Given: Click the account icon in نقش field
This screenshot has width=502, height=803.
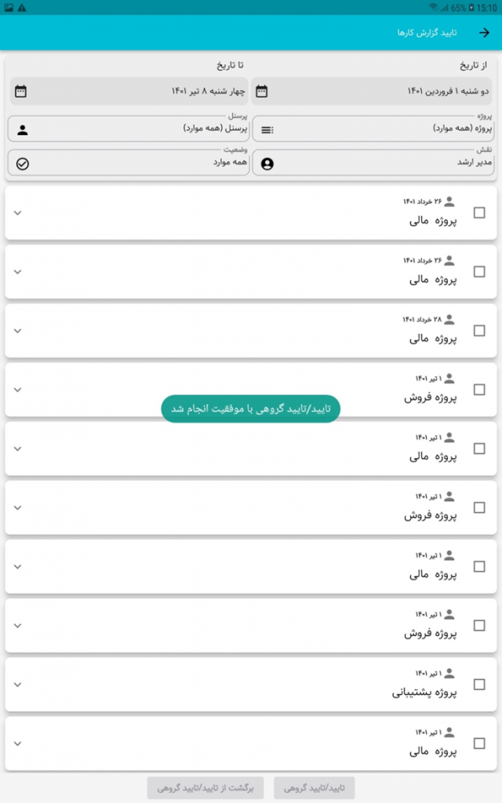Looking at the screenshot, I should [267, 164].
